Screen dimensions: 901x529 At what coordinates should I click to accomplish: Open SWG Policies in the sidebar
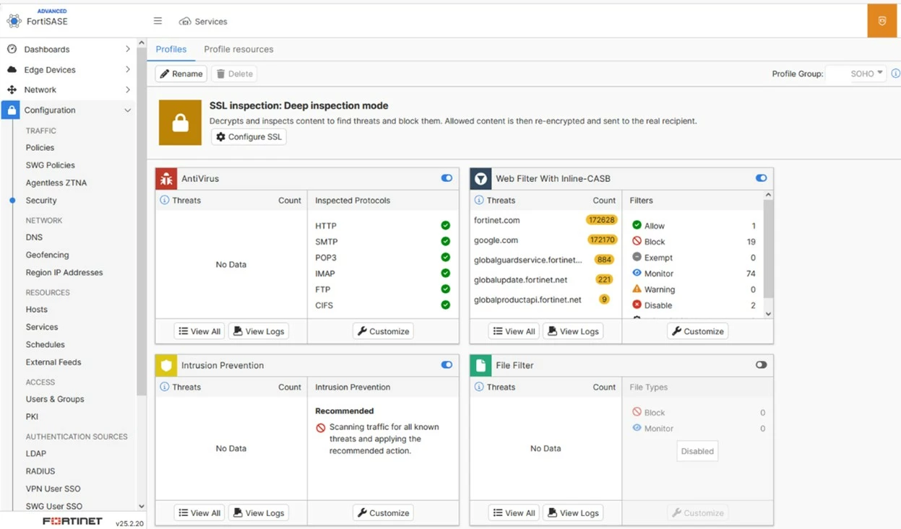(x=50, y=165)
